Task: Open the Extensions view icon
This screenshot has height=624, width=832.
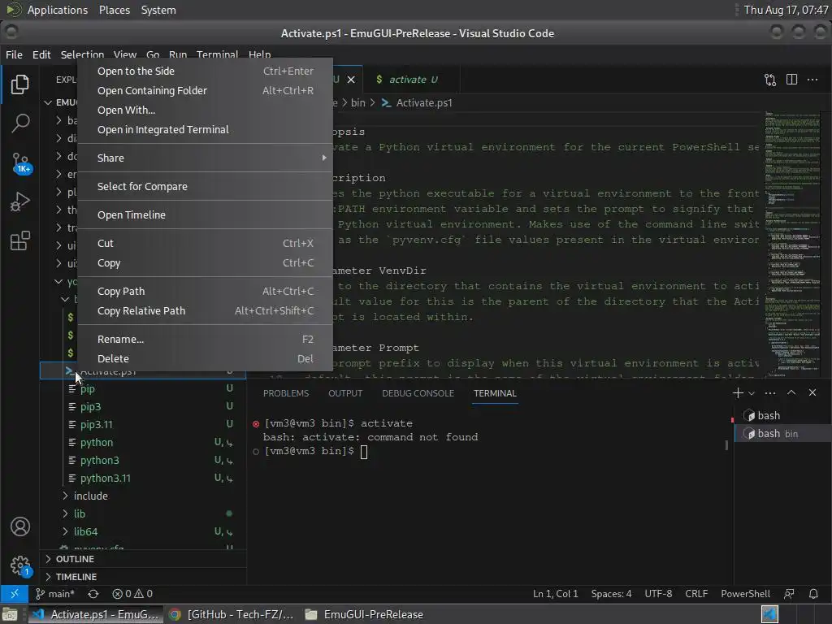Action: [x=20, y=240]
